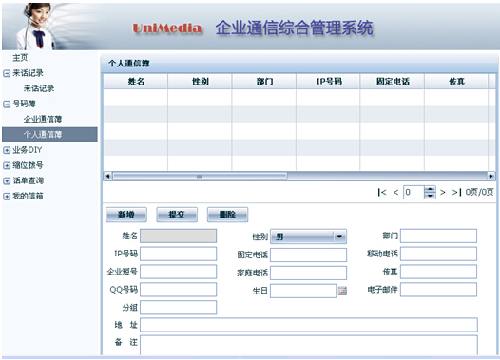Focus the IP号码 input field
Screen dimensions: 500x360
click(179, 254)
